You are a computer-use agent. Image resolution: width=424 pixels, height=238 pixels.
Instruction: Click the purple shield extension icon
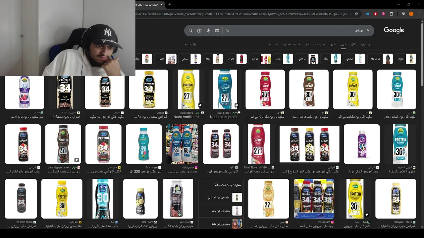(383, 14)
